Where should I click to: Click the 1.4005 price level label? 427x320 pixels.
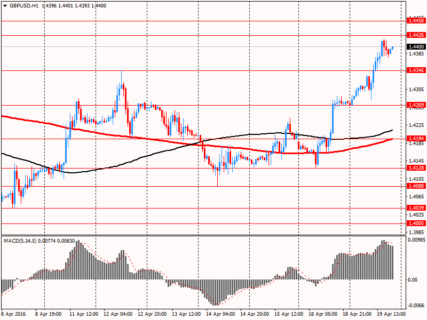pyautogui.click(x=416, y=223)
